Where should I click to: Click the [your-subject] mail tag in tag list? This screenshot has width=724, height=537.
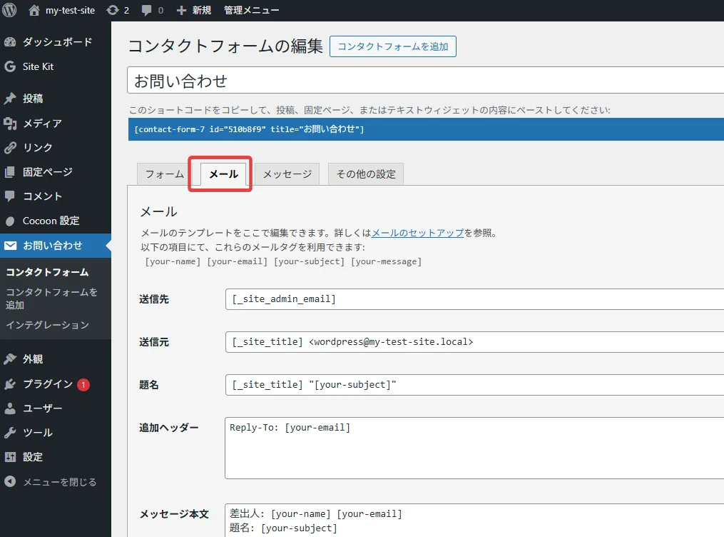coord(309,261)
